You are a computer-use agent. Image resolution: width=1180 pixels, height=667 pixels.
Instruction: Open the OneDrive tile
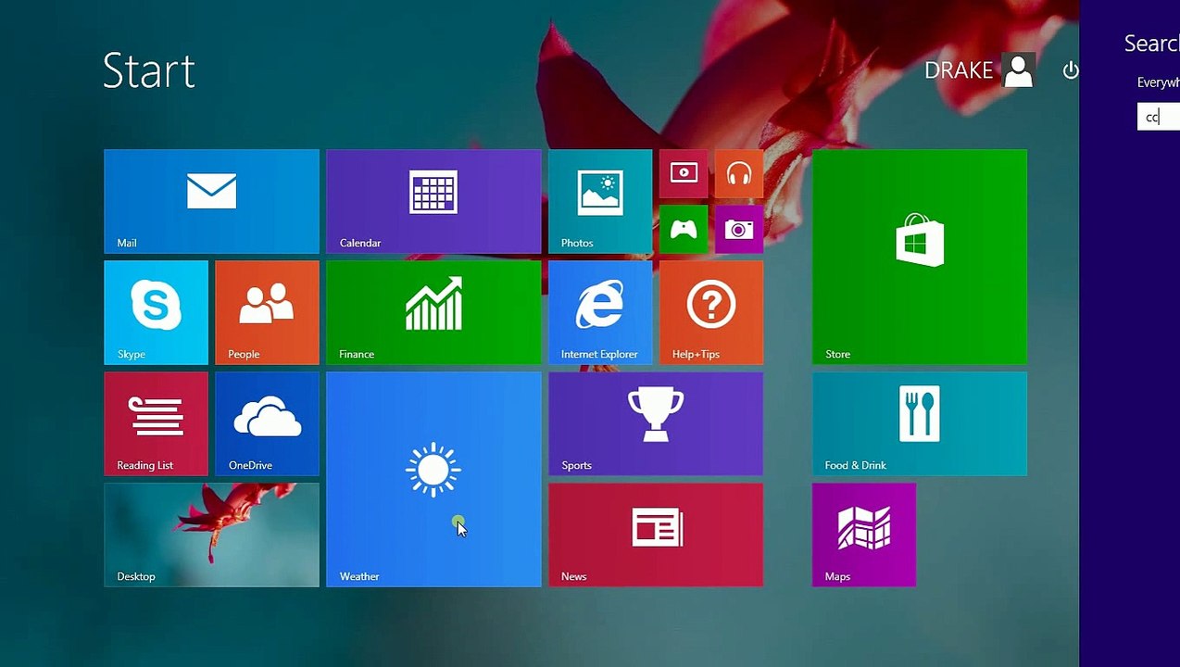click(x=267, y=423)
